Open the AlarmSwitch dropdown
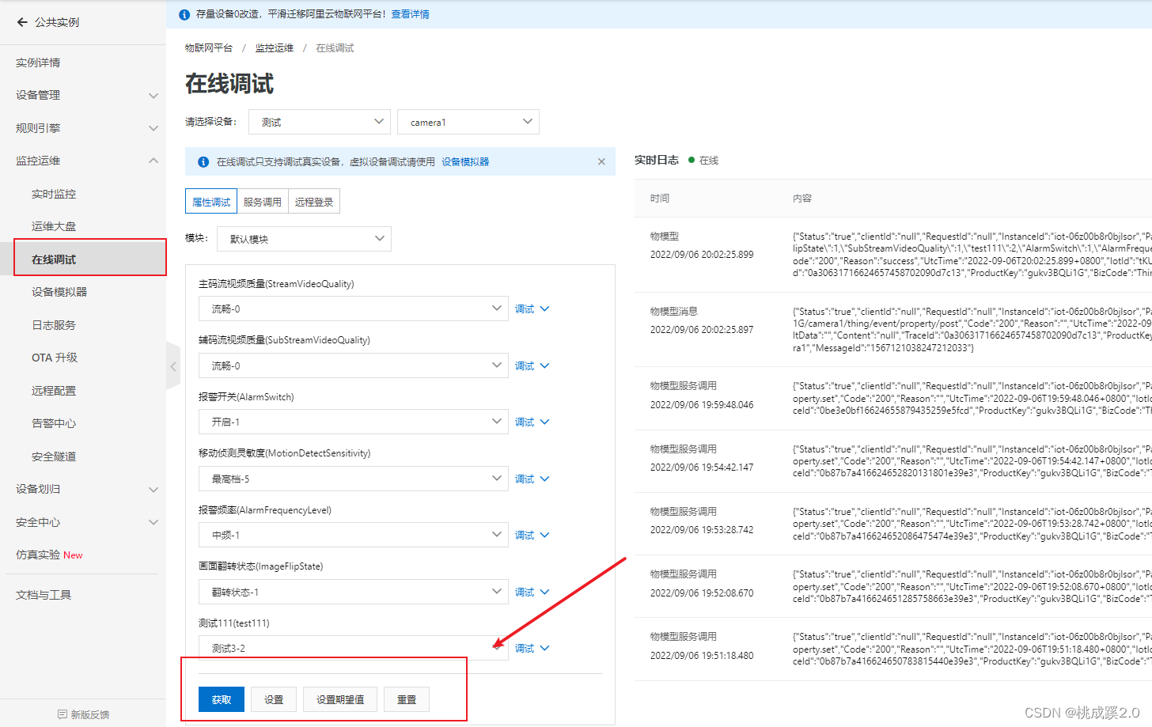Viewport: 1152px width, 727px height. pyautogui.click(x=353, y=422)
